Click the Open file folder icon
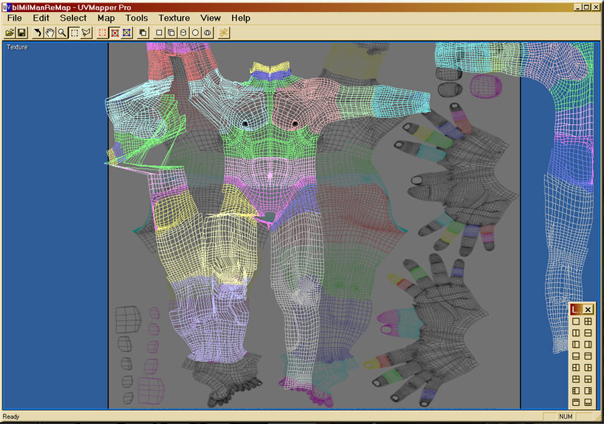Screen dimensions: 604x424 (10, 32)
